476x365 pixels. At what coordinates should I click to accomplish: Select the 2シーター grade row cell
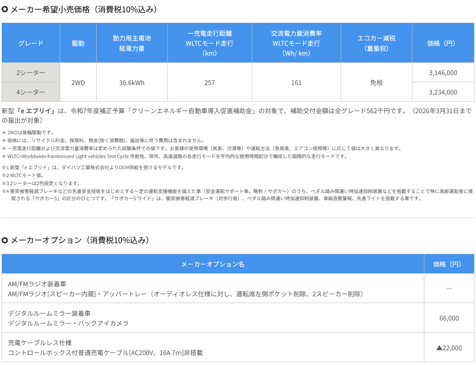pyautogui.click(x=31, y=73)
